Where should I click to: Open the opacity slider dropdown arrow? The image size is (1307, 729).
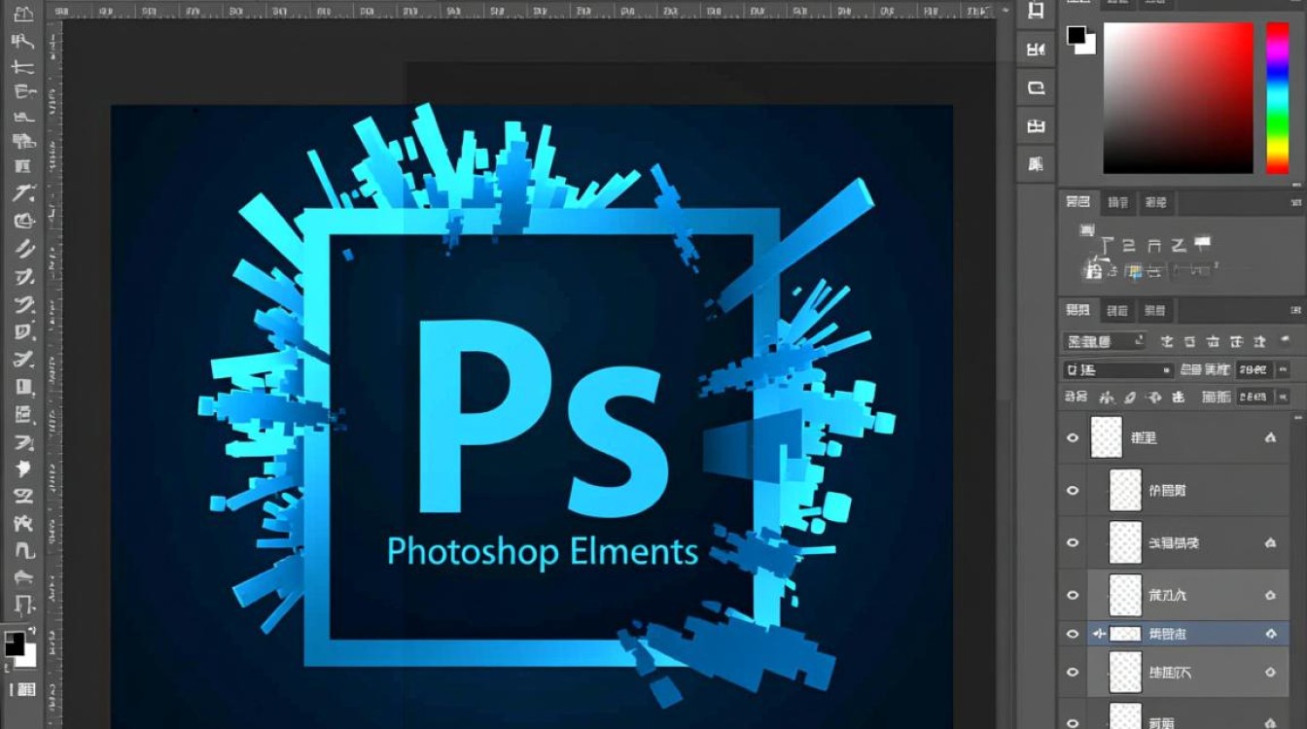(x=1284, y=369)
